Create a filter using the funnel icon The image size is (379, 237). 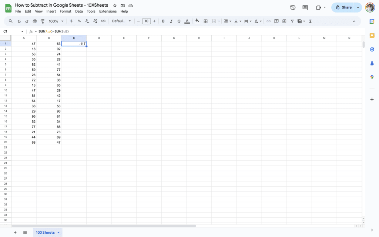292,21
